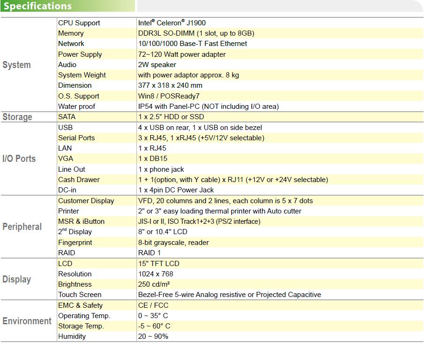
Task: Select 15" TFT LCD value
Action: tap(159, 264)
